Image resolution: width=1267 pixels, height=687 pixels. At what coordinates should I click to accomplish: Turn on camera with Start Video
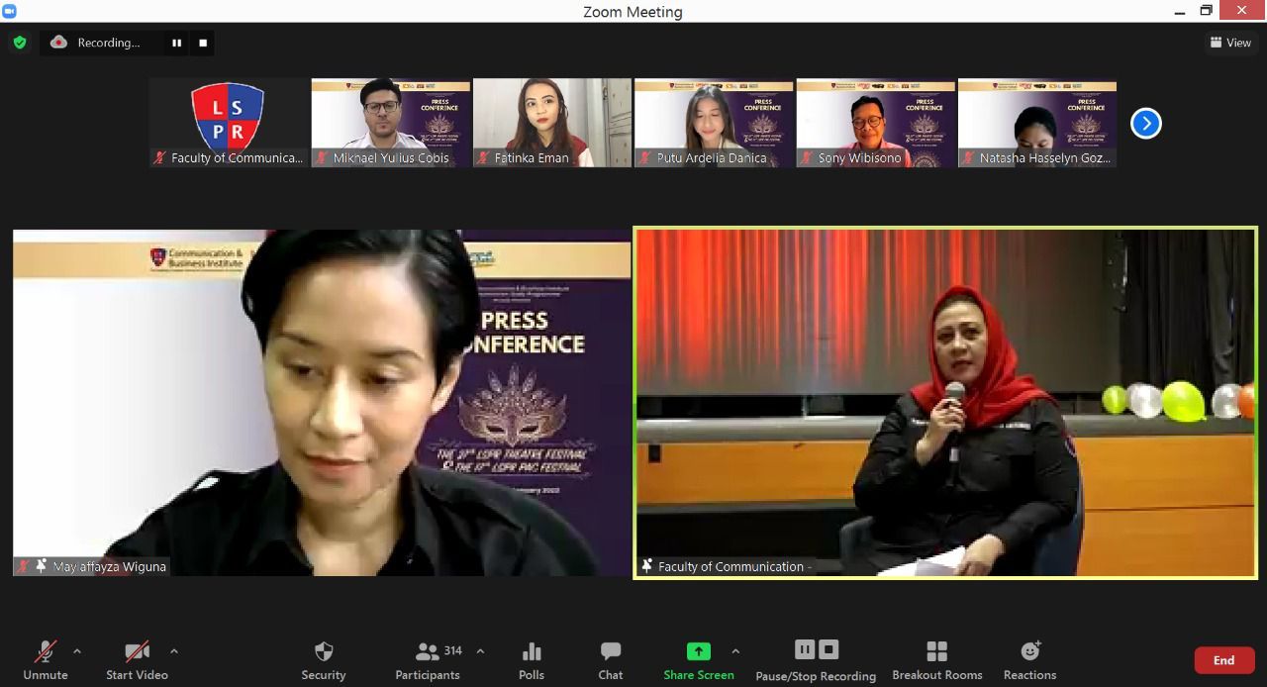click(137, 660)
